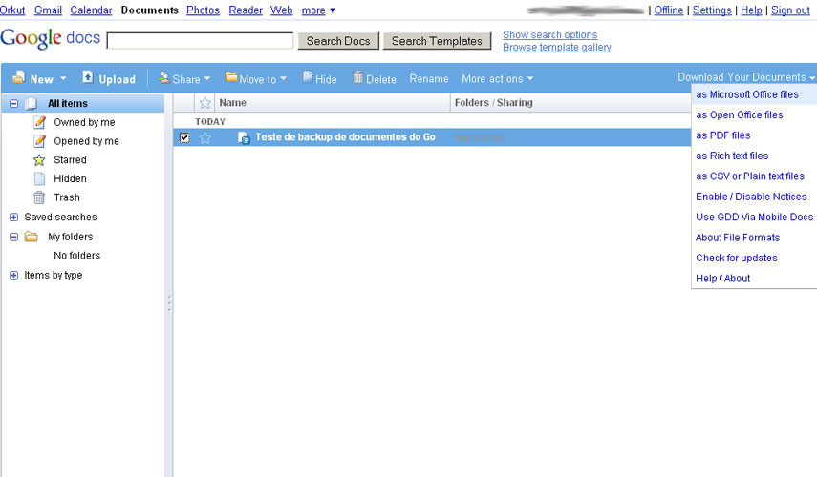Click the New document icon
Image resolution: width=817 pixels, height=477 pixels.
[18, 77]
